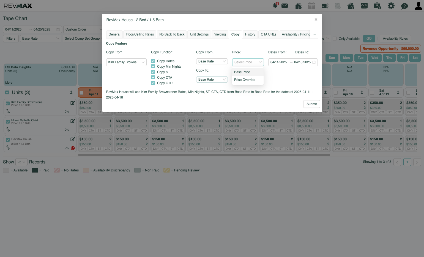Screen dimensions: 424x257
Task: Open the Copy To Base Rate dropdown
Action: (212, 80)
